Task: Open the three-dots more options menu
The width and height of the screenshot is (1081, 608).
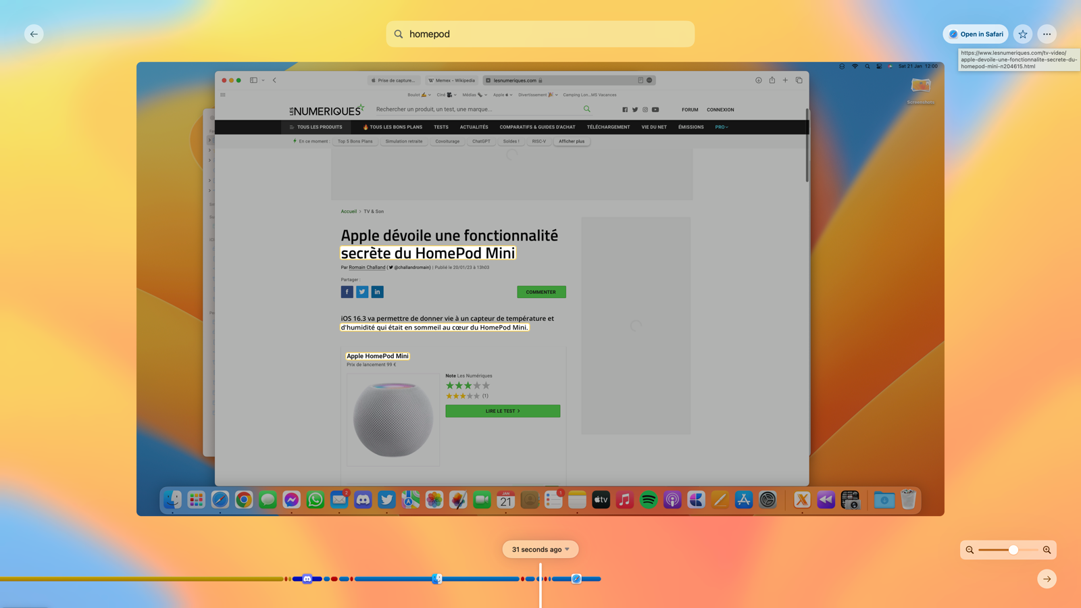Action: pos(1047,34)
